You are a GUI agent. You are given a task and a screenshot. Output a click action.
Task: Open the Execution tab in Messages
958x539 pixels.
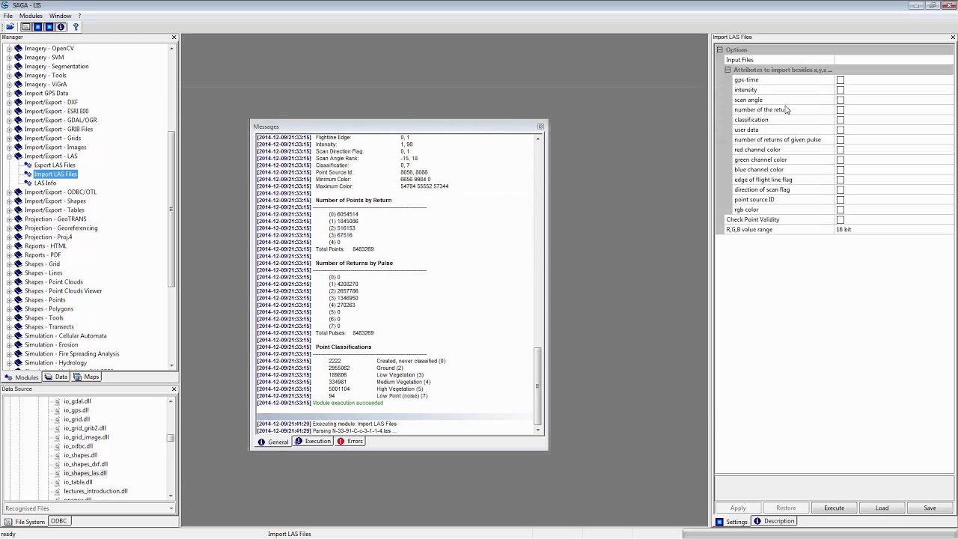pos(313,442)
